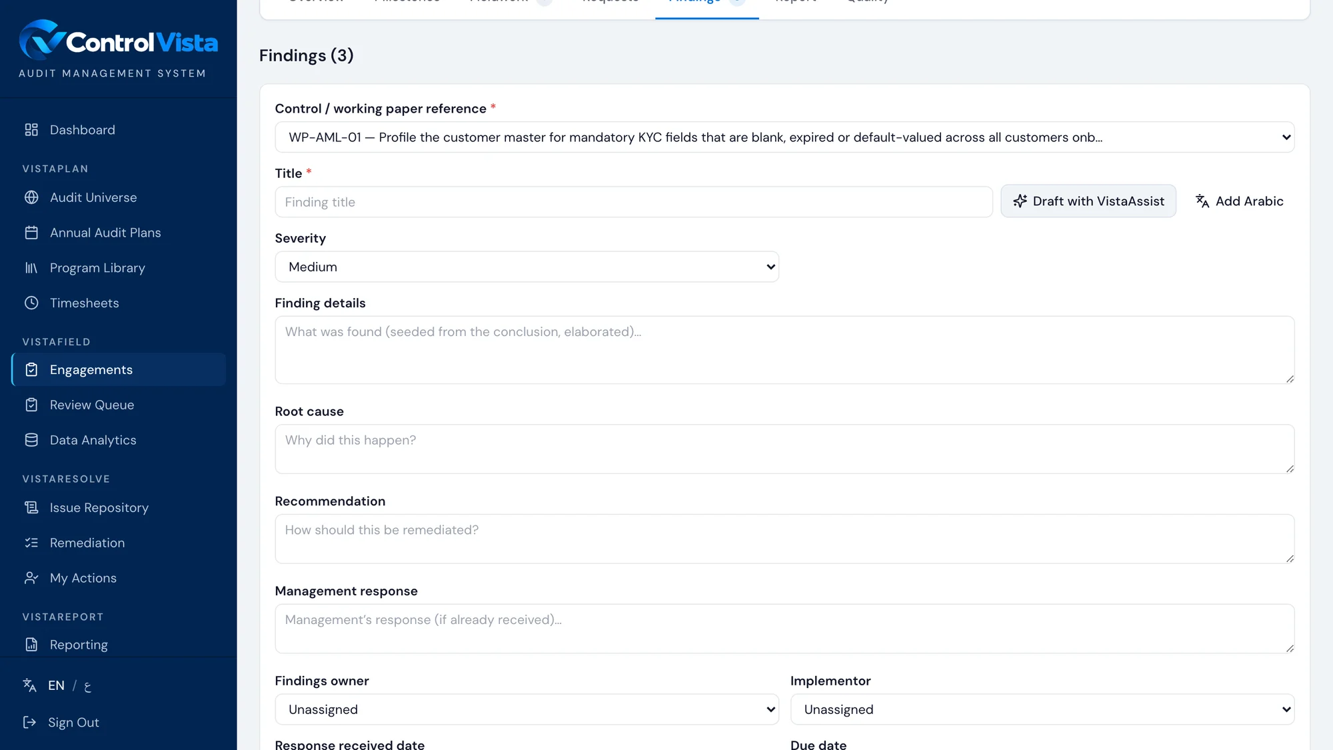Click the Engagements clipboard icon

[31, 370]
